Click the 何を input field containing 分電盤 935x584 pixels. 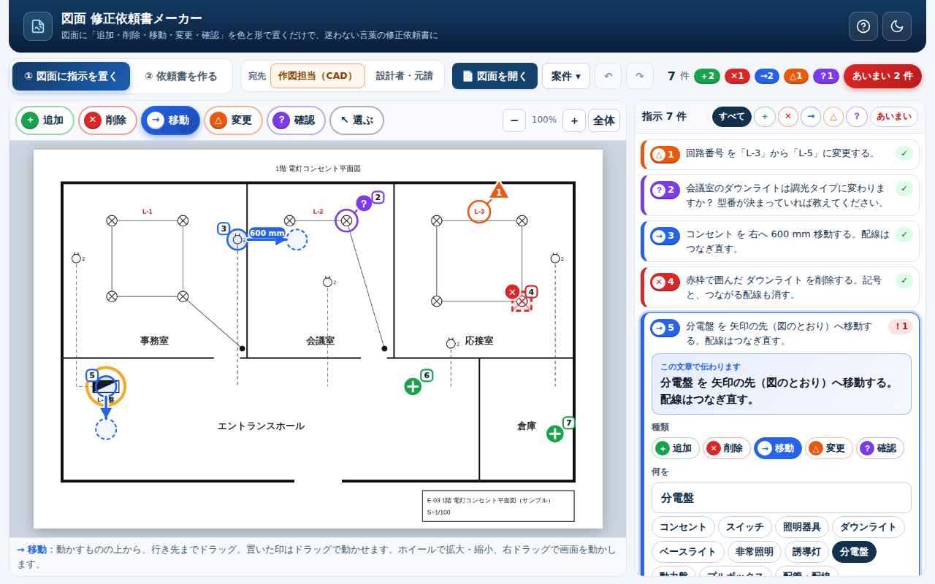point(782,498)
